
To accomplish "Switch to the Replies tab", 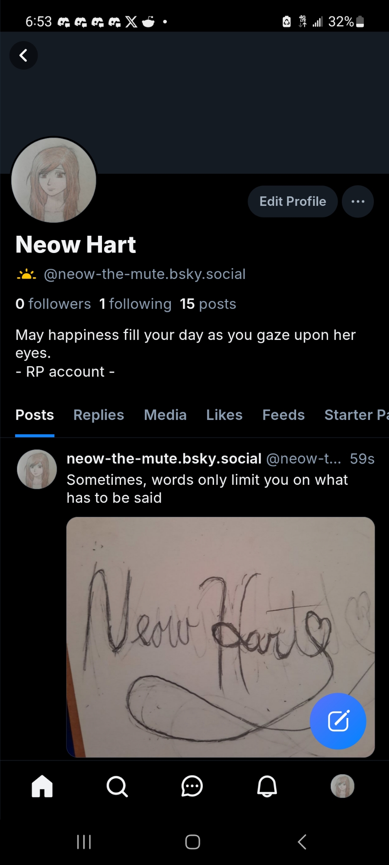I will coord(99,415).
